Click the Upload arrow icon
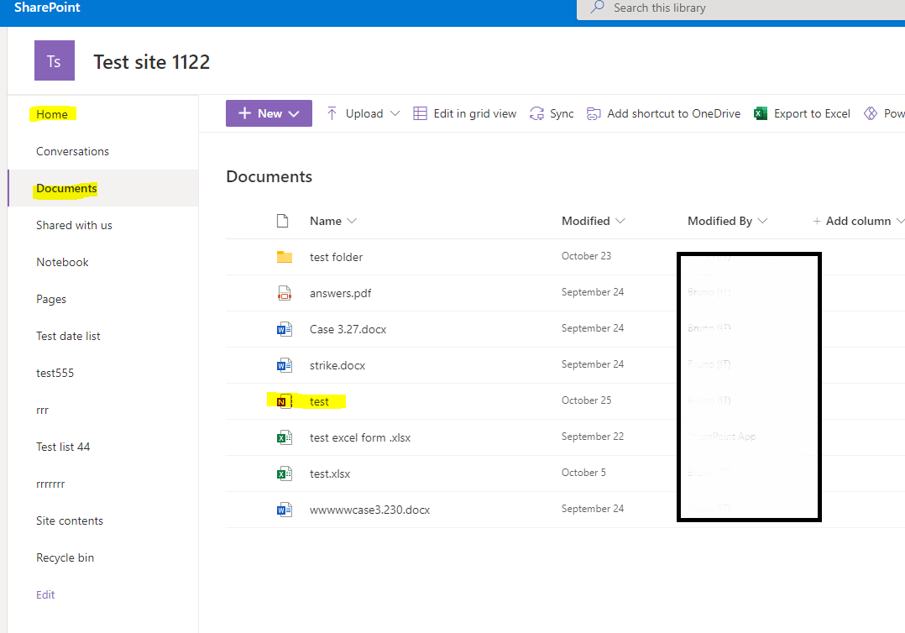Viewport: 905px width, 633px height. (332, 113)
